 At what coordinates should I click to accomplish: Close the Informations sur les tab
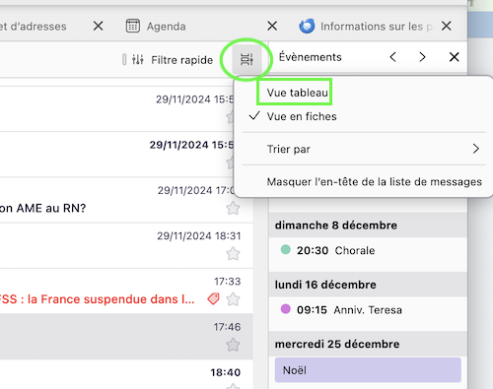(x=447, y=26)
